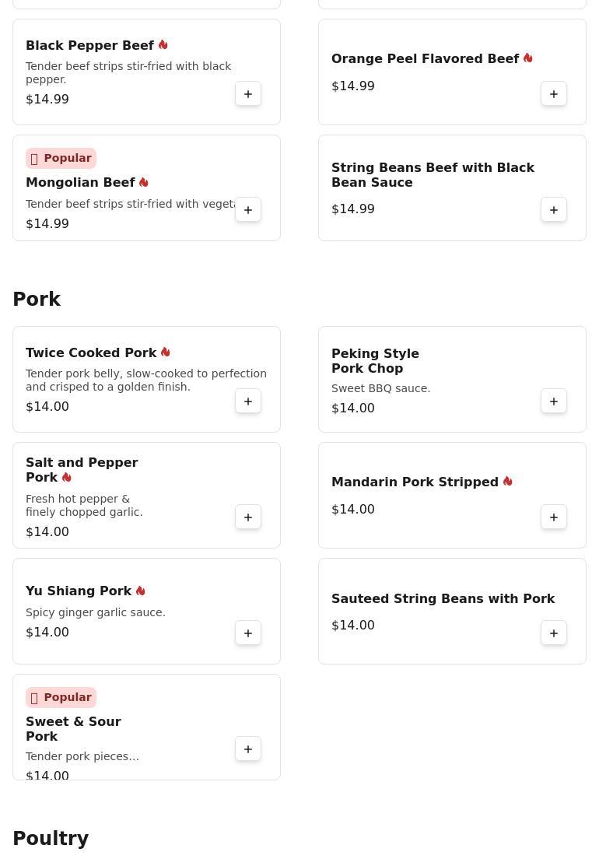The image size is (599, 859).
Task: Click plus button for Mongolian Beef
Action: click(248, 210)
